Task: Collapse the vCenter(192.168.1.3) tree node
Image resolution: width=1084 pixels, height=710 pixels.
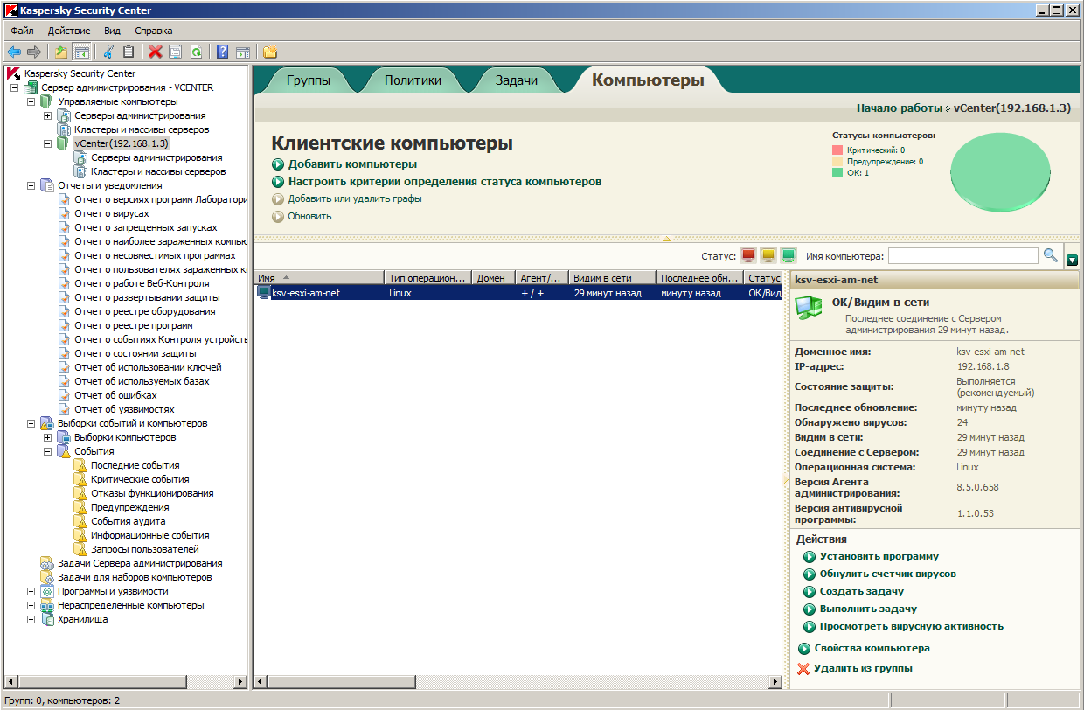Action: [48, 144]
